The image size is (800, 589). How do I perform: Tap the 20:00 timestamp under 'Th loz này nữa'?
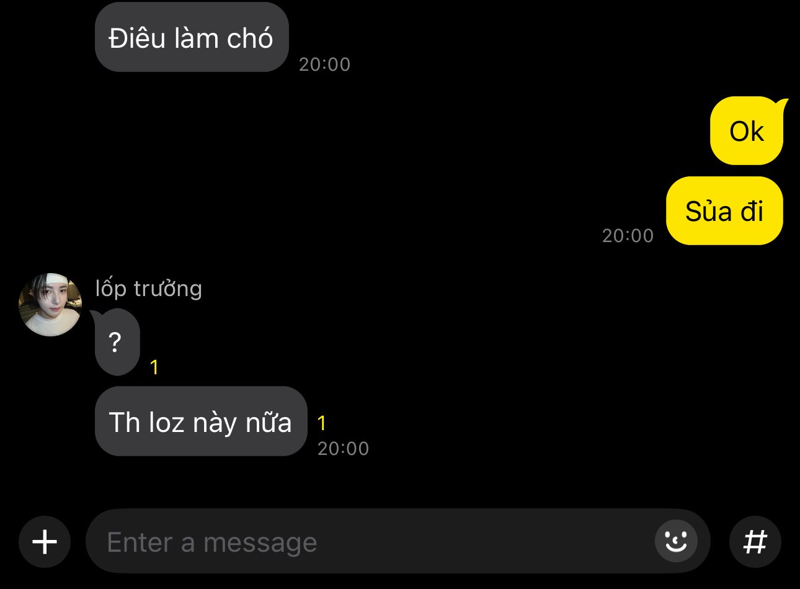[343, 449]
